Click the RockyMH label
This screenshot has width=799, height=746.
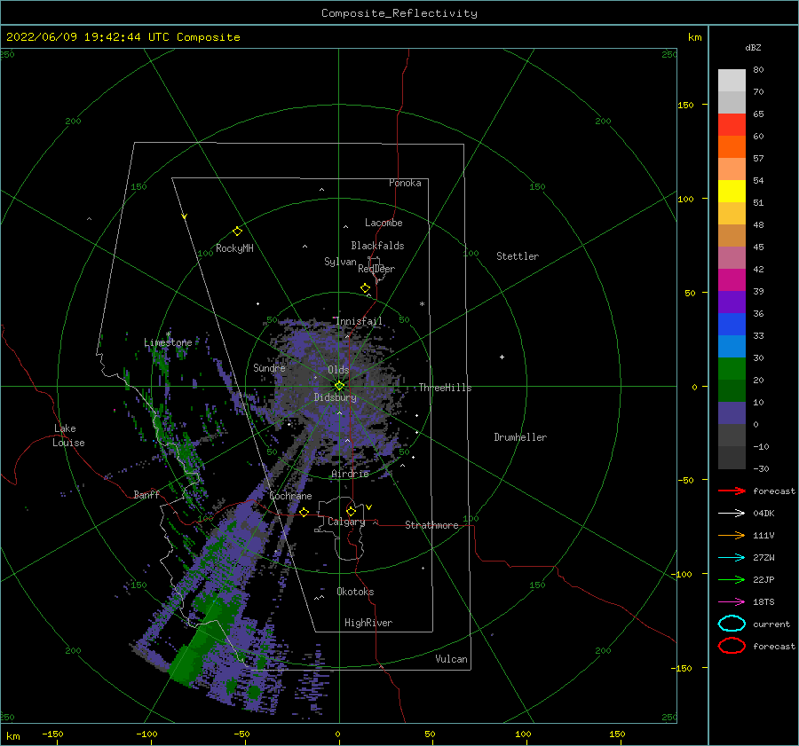pyautogui.click(x=234, y=248)
